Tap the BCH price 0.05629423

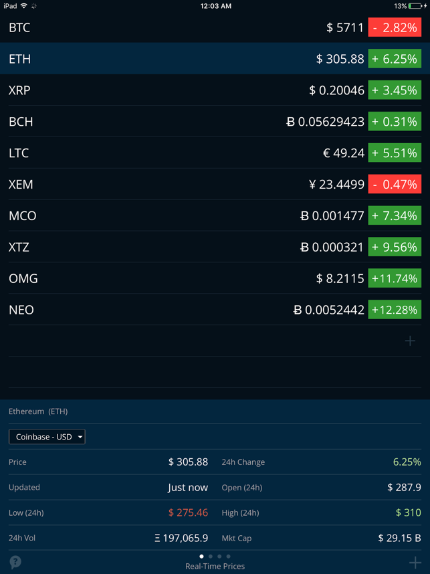(325, 122)
